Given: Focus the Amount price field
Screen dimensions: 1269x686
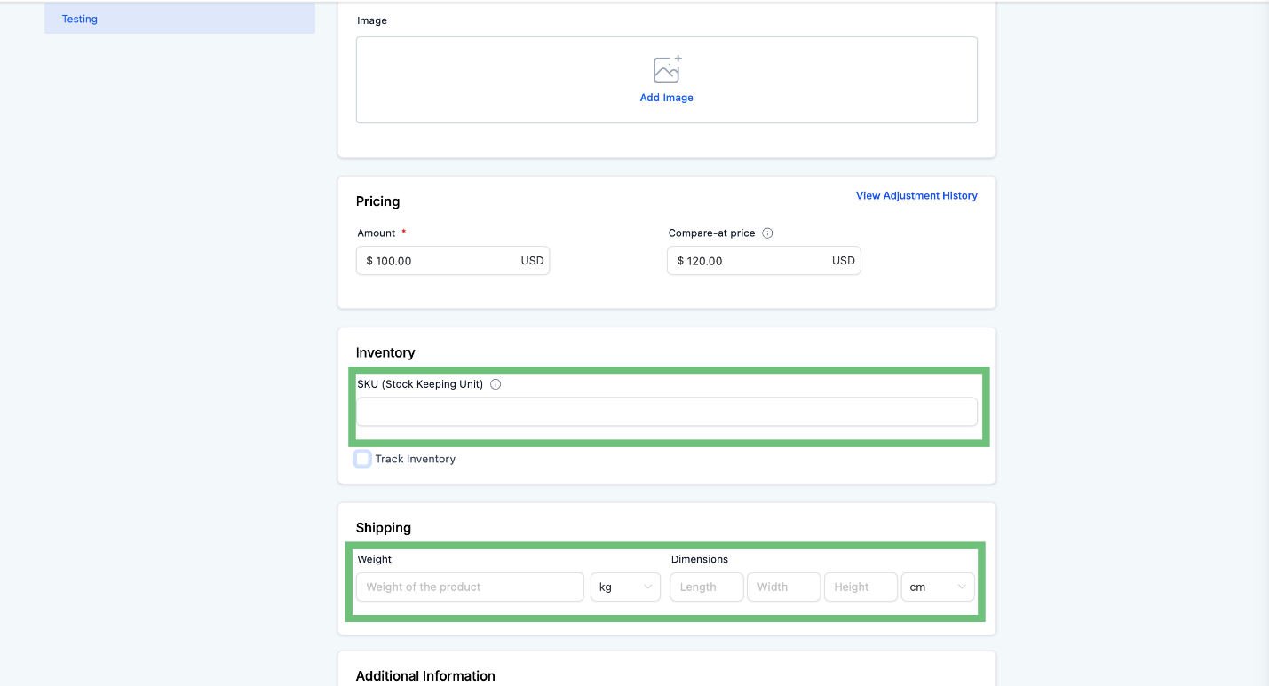Looking at the screenshot, I should (453, 261).
